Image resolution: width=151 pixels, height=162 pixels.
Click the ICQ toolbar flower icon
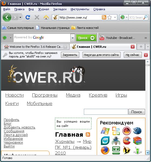coord(5,38)
